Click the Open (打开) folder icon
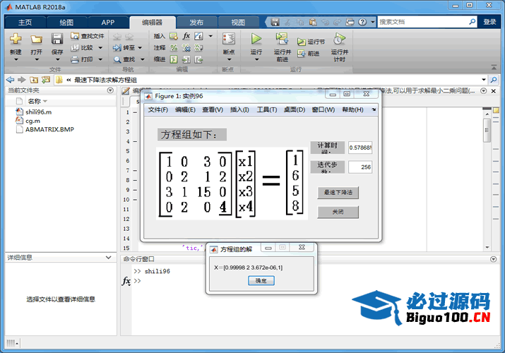This screenshot has width=505, height=353. [36, 39]
